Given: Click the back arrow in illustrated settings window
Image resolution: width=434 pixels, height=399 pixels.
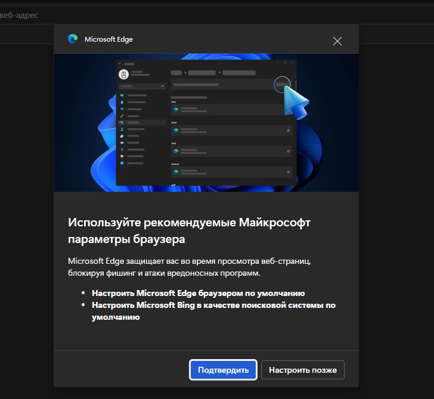Looking at the screenshot, I should click(120, 63).
